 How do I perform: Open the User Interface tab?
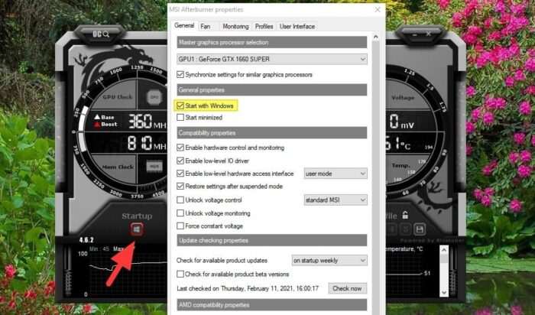coord(297,26)
